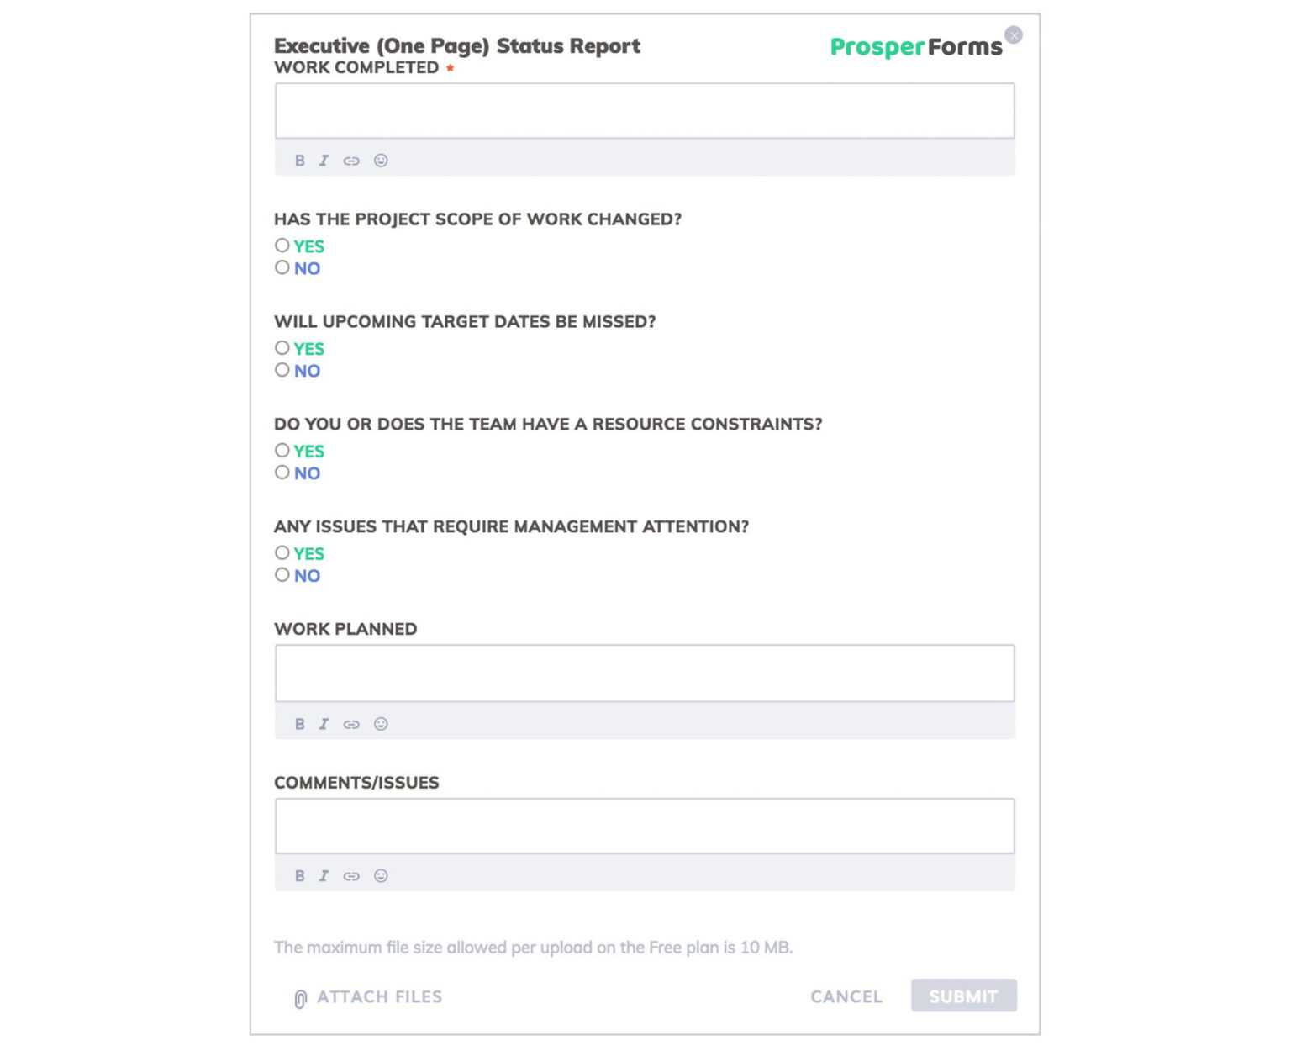
Task: Click the ATTACH FILES label
Action: [379, 996]
